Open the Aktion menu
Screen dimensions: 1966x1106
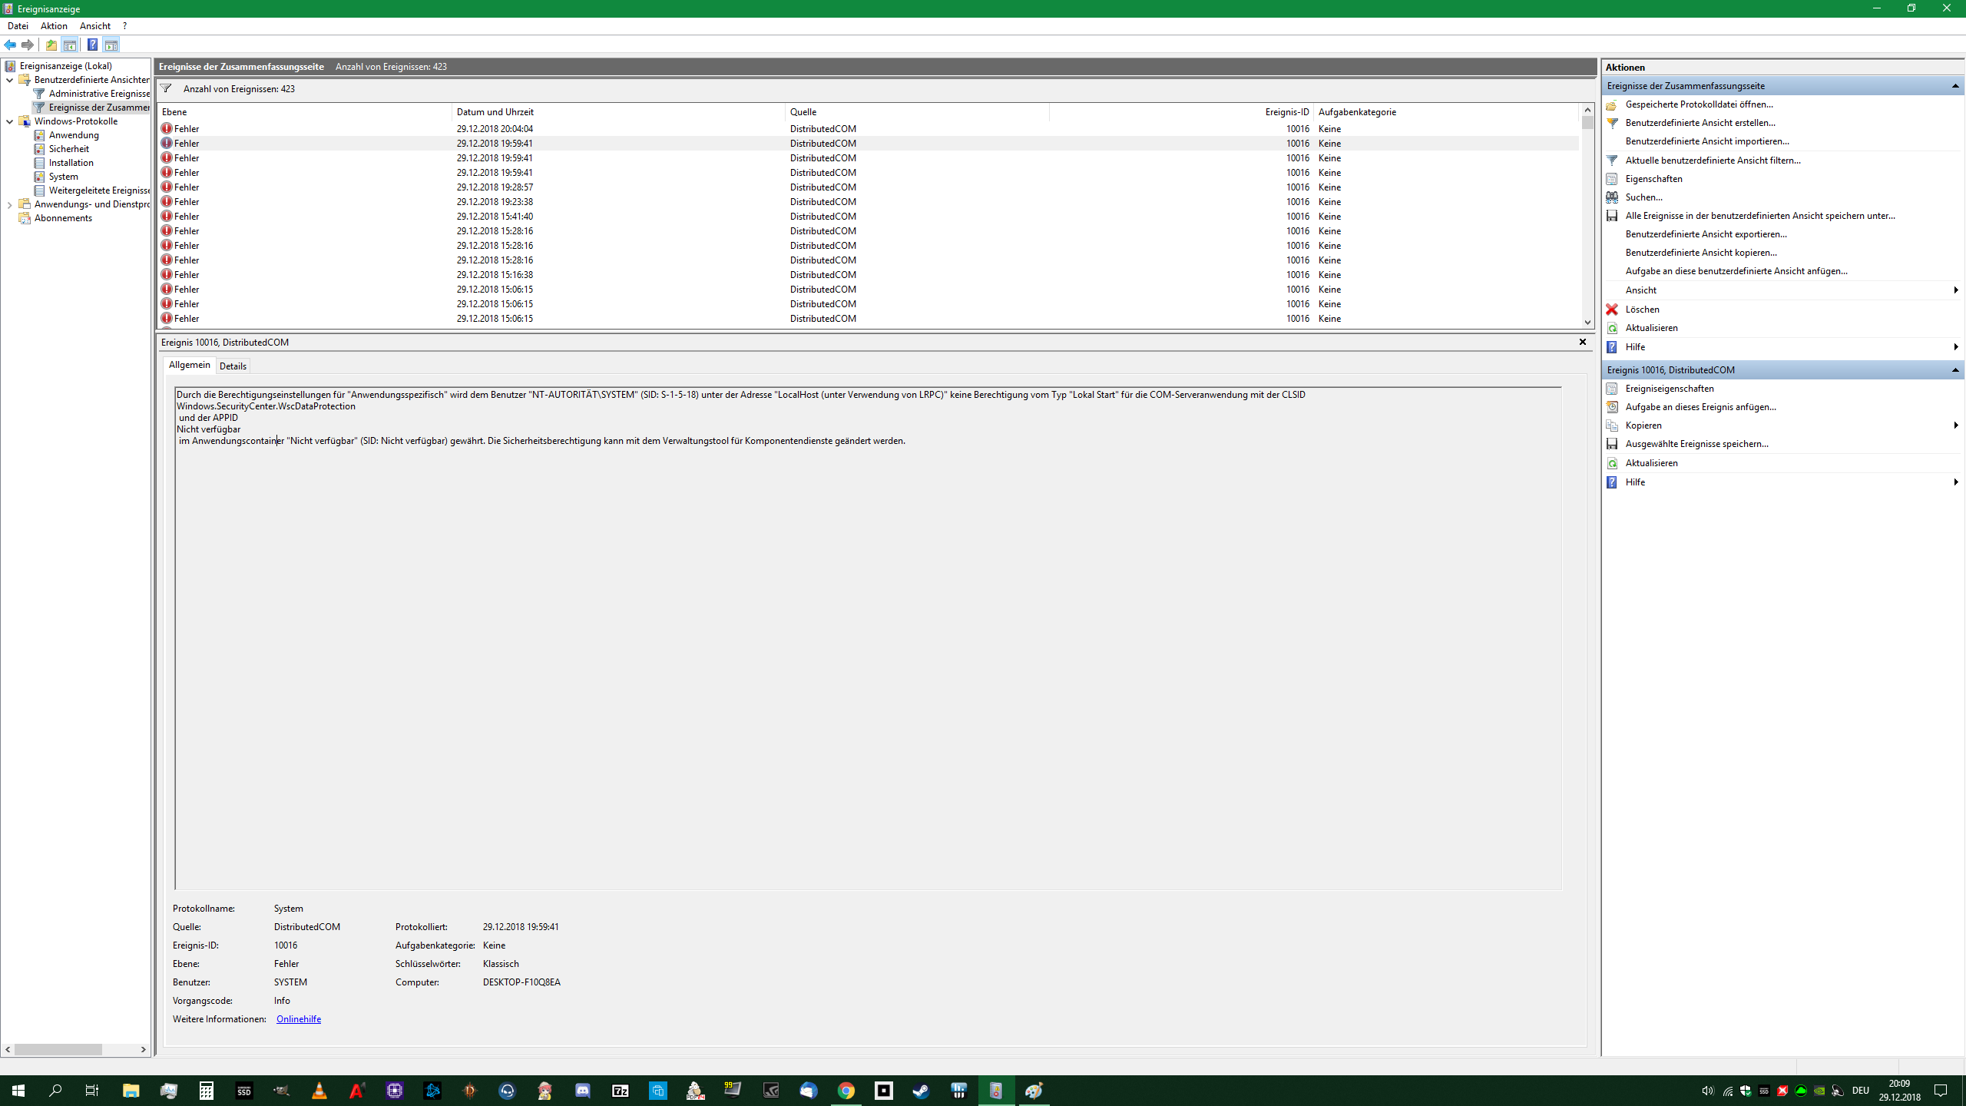54,25
